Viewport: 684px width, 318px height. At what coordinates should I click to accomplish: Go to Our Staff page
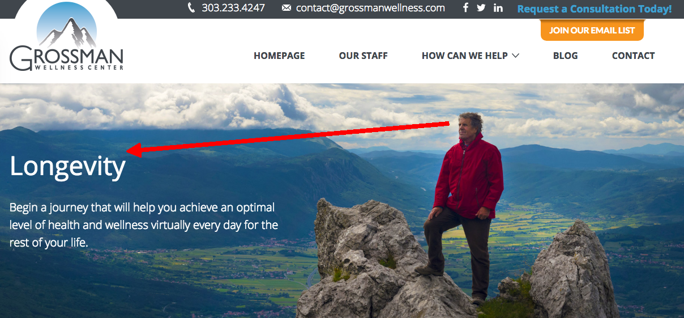(x=364, y=56)
